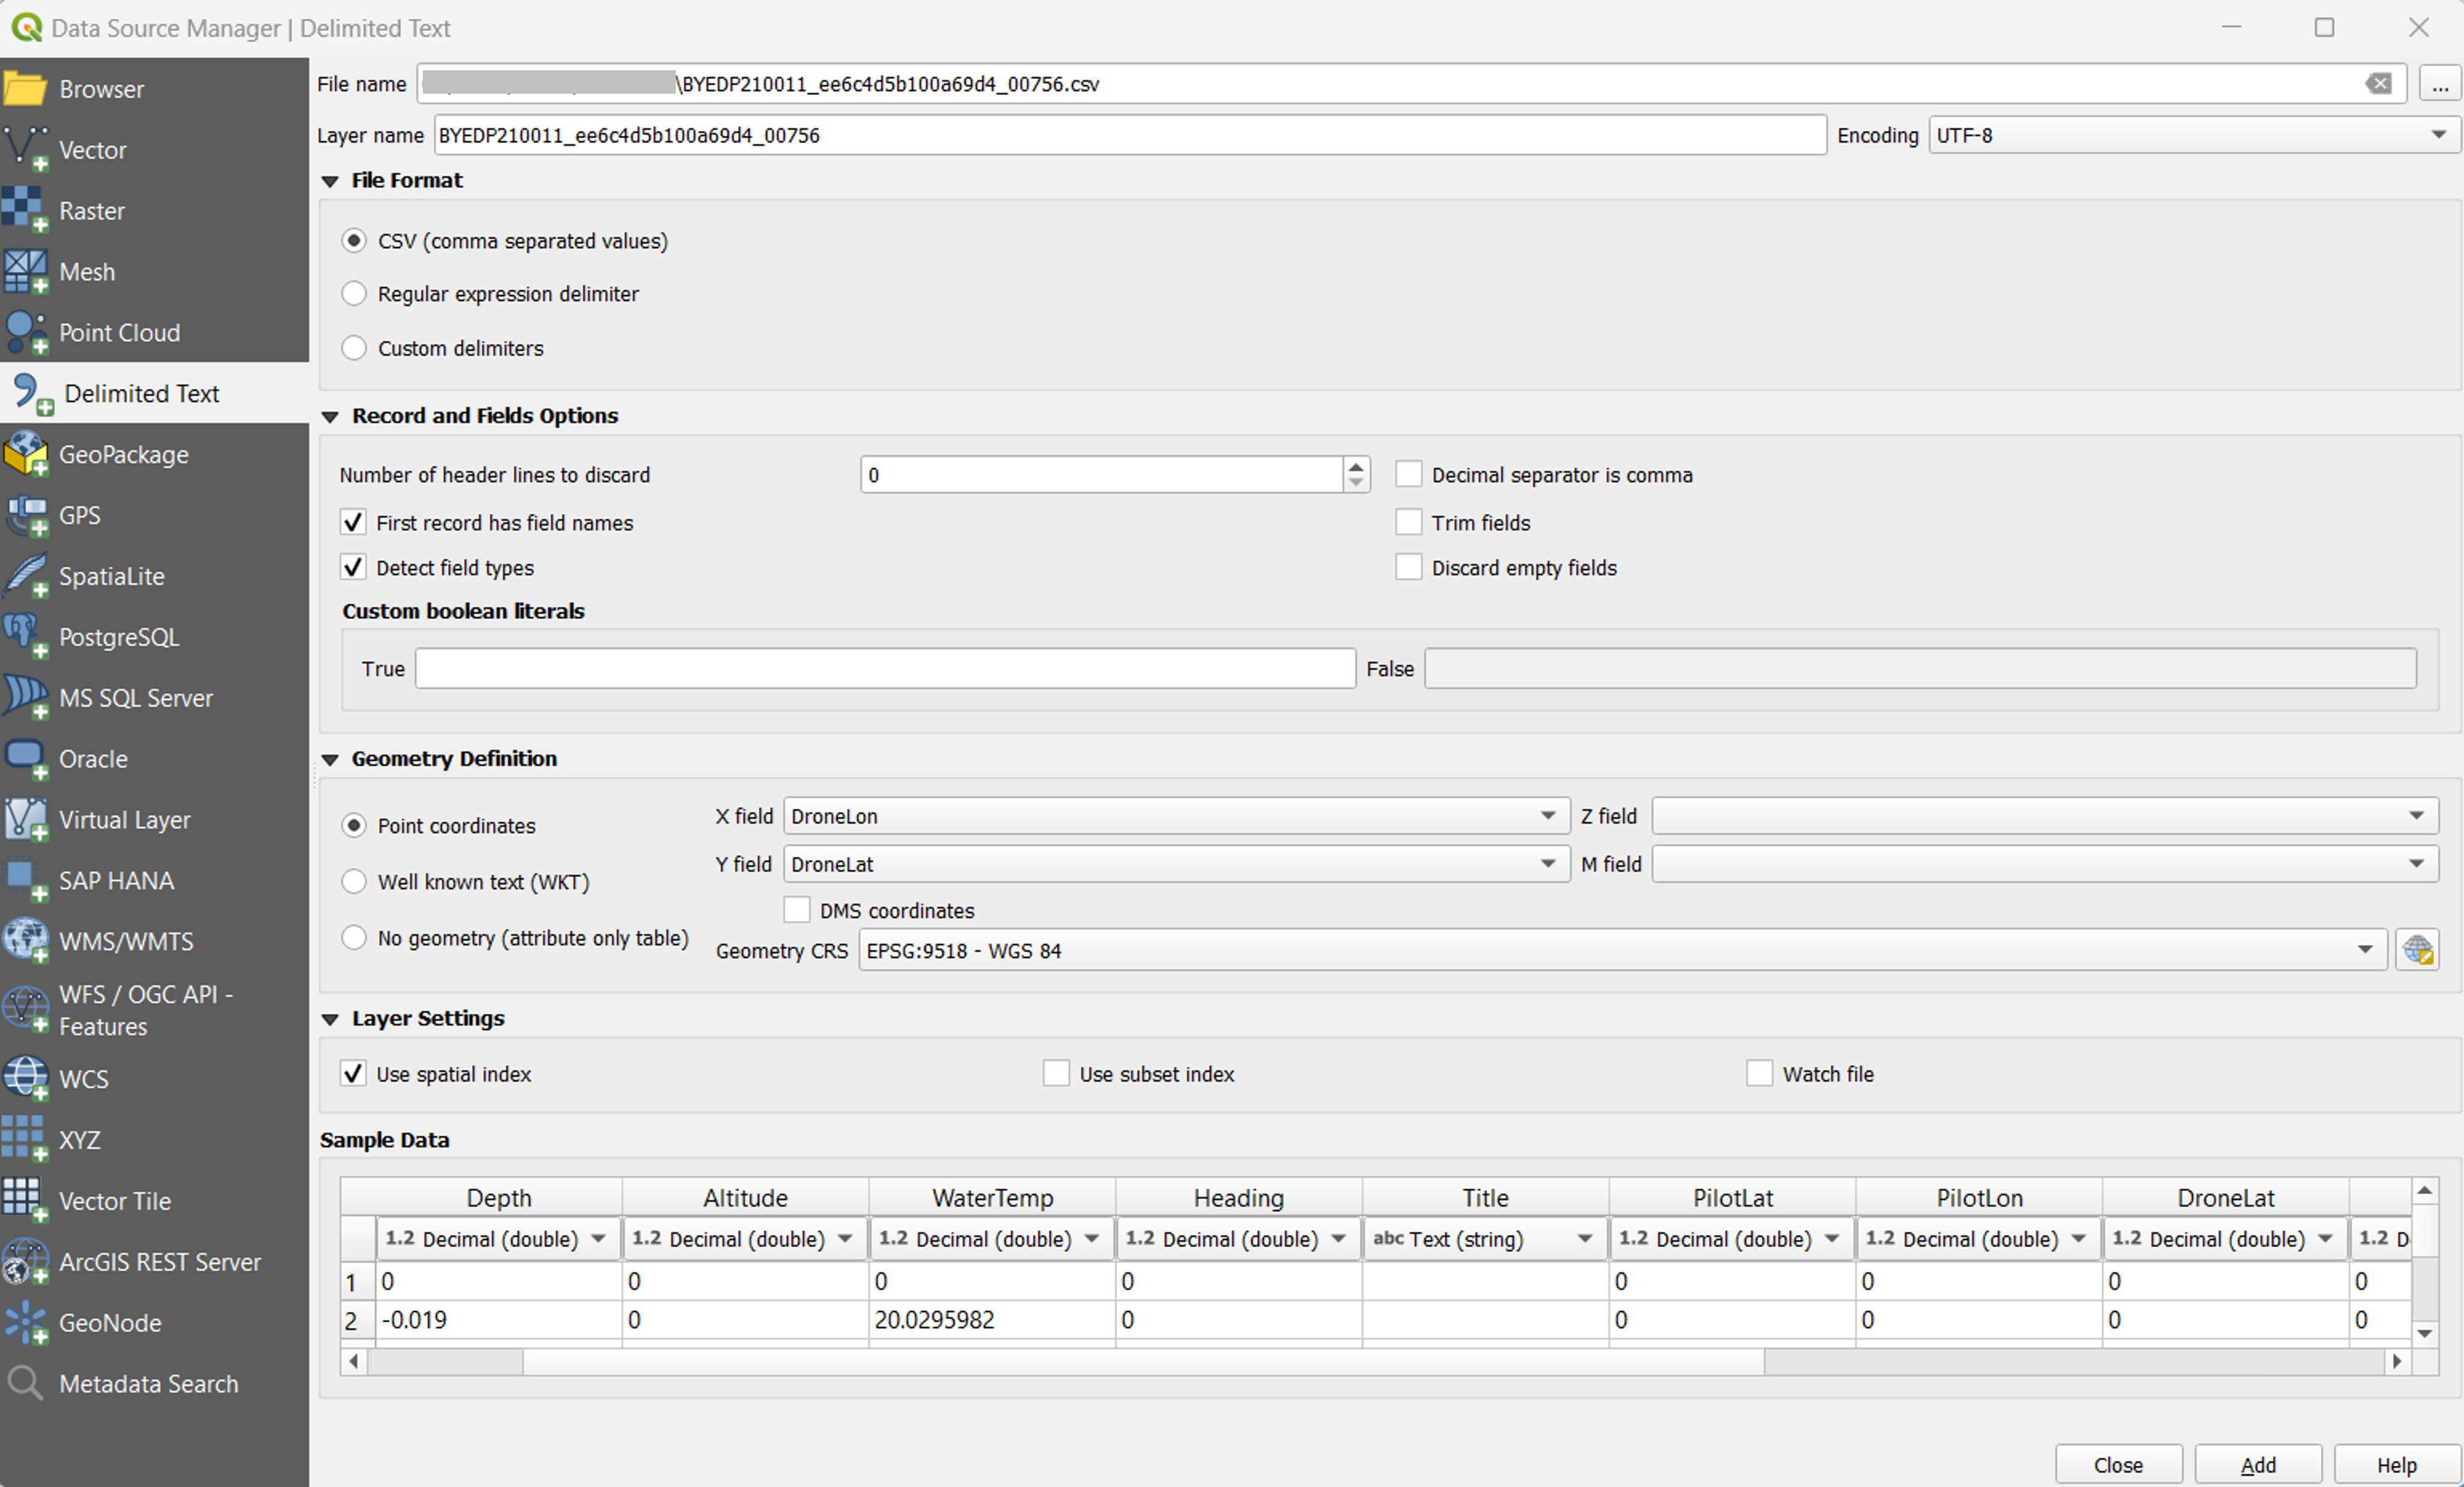The image size is (2464, 1487).
Task: Uncheck First record has field names
Action: [353, 522]
